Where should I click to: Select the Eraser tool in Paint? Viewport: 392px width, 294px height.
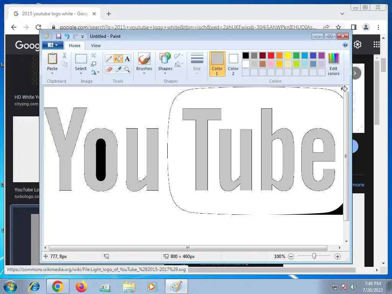[x=109, y=69]
